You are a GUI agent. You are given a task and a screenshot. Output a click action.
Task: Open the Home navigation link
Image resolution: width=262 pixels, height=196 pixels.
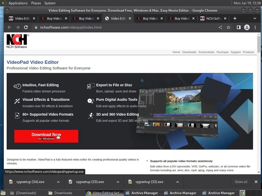176,52
